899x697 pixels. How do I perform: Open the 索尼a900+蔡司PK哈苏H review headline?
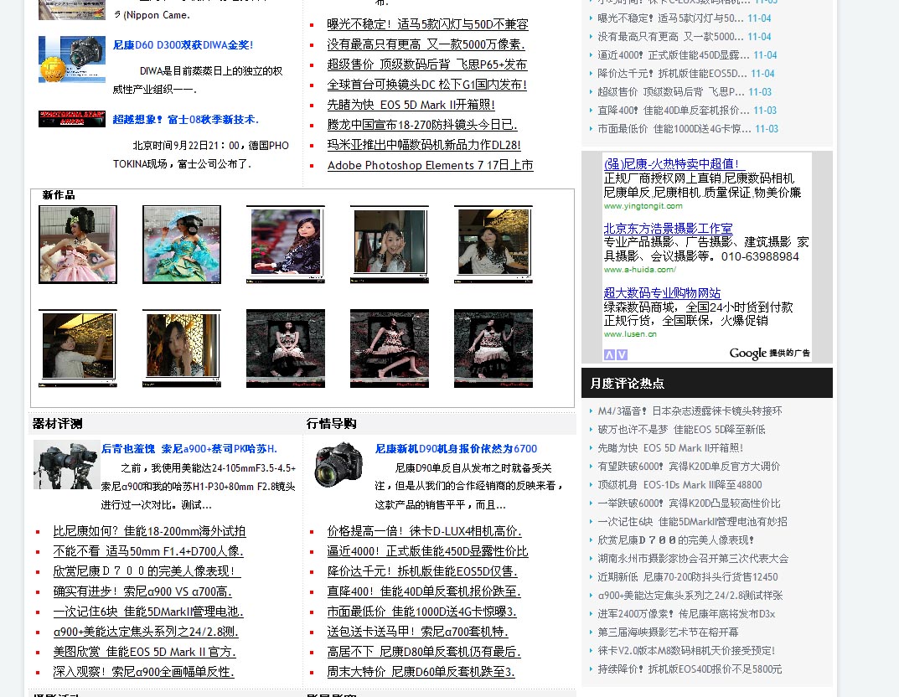pyautogui.click(x=189, y=449)
